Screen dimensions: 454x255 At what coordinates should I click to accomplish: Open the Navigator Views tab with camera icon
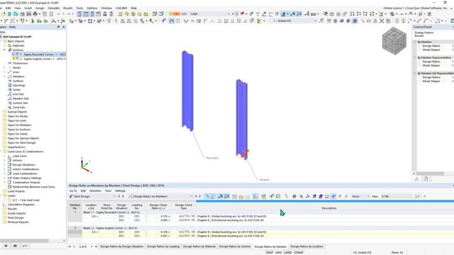tap(16, 246)
